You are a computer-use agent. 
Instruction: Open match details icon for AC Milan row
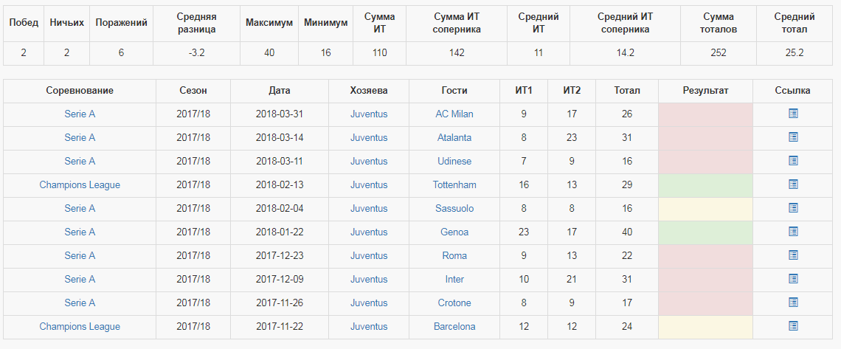[793, 114]
